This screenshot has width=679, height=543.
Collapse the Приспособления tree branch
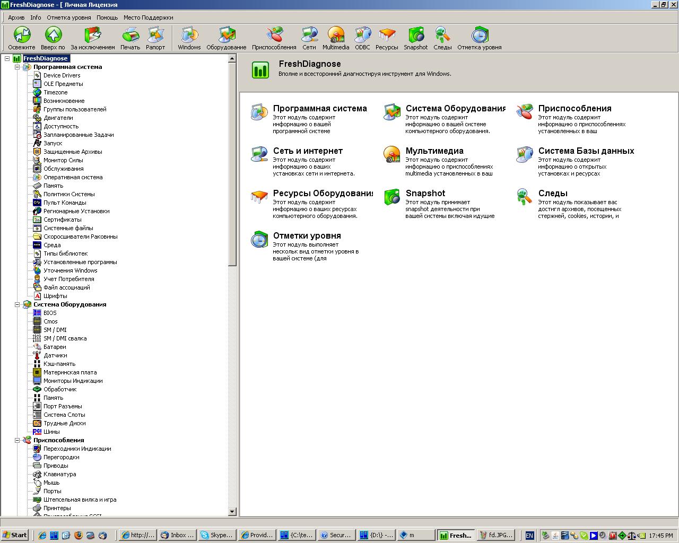(17, 440)
